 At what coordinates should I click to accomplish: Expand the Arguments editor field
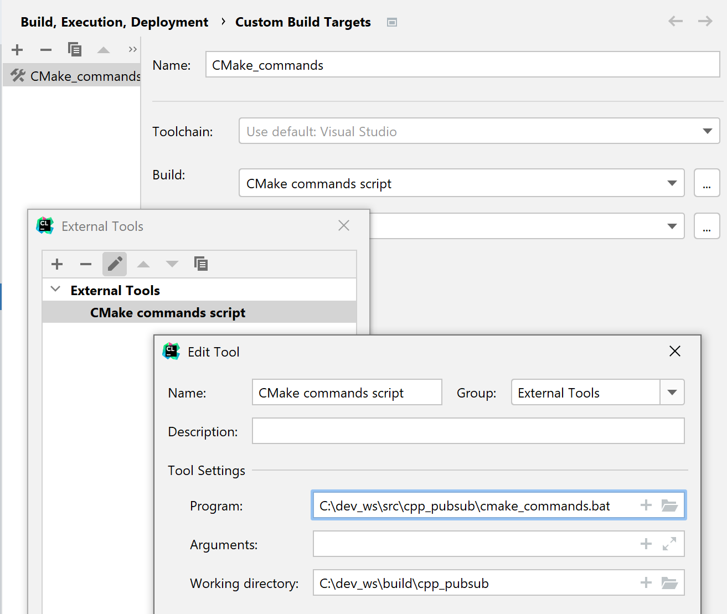[x=670, y=544]
